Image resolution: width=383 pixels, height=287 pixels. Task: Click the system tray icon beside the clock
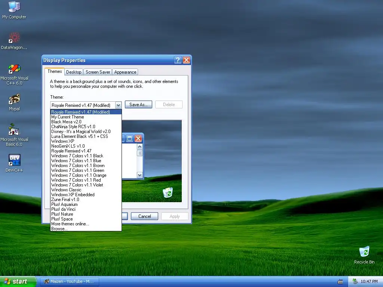[x=355, y=281]
